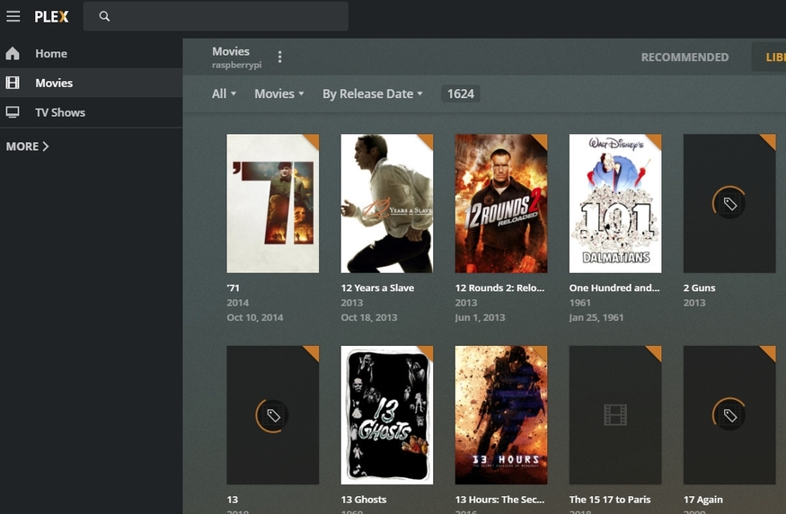The height and width of the screenshot is (514, 786).
Task: Click year 2013 under 12 Years a Slave
Action: click(352, 303)
